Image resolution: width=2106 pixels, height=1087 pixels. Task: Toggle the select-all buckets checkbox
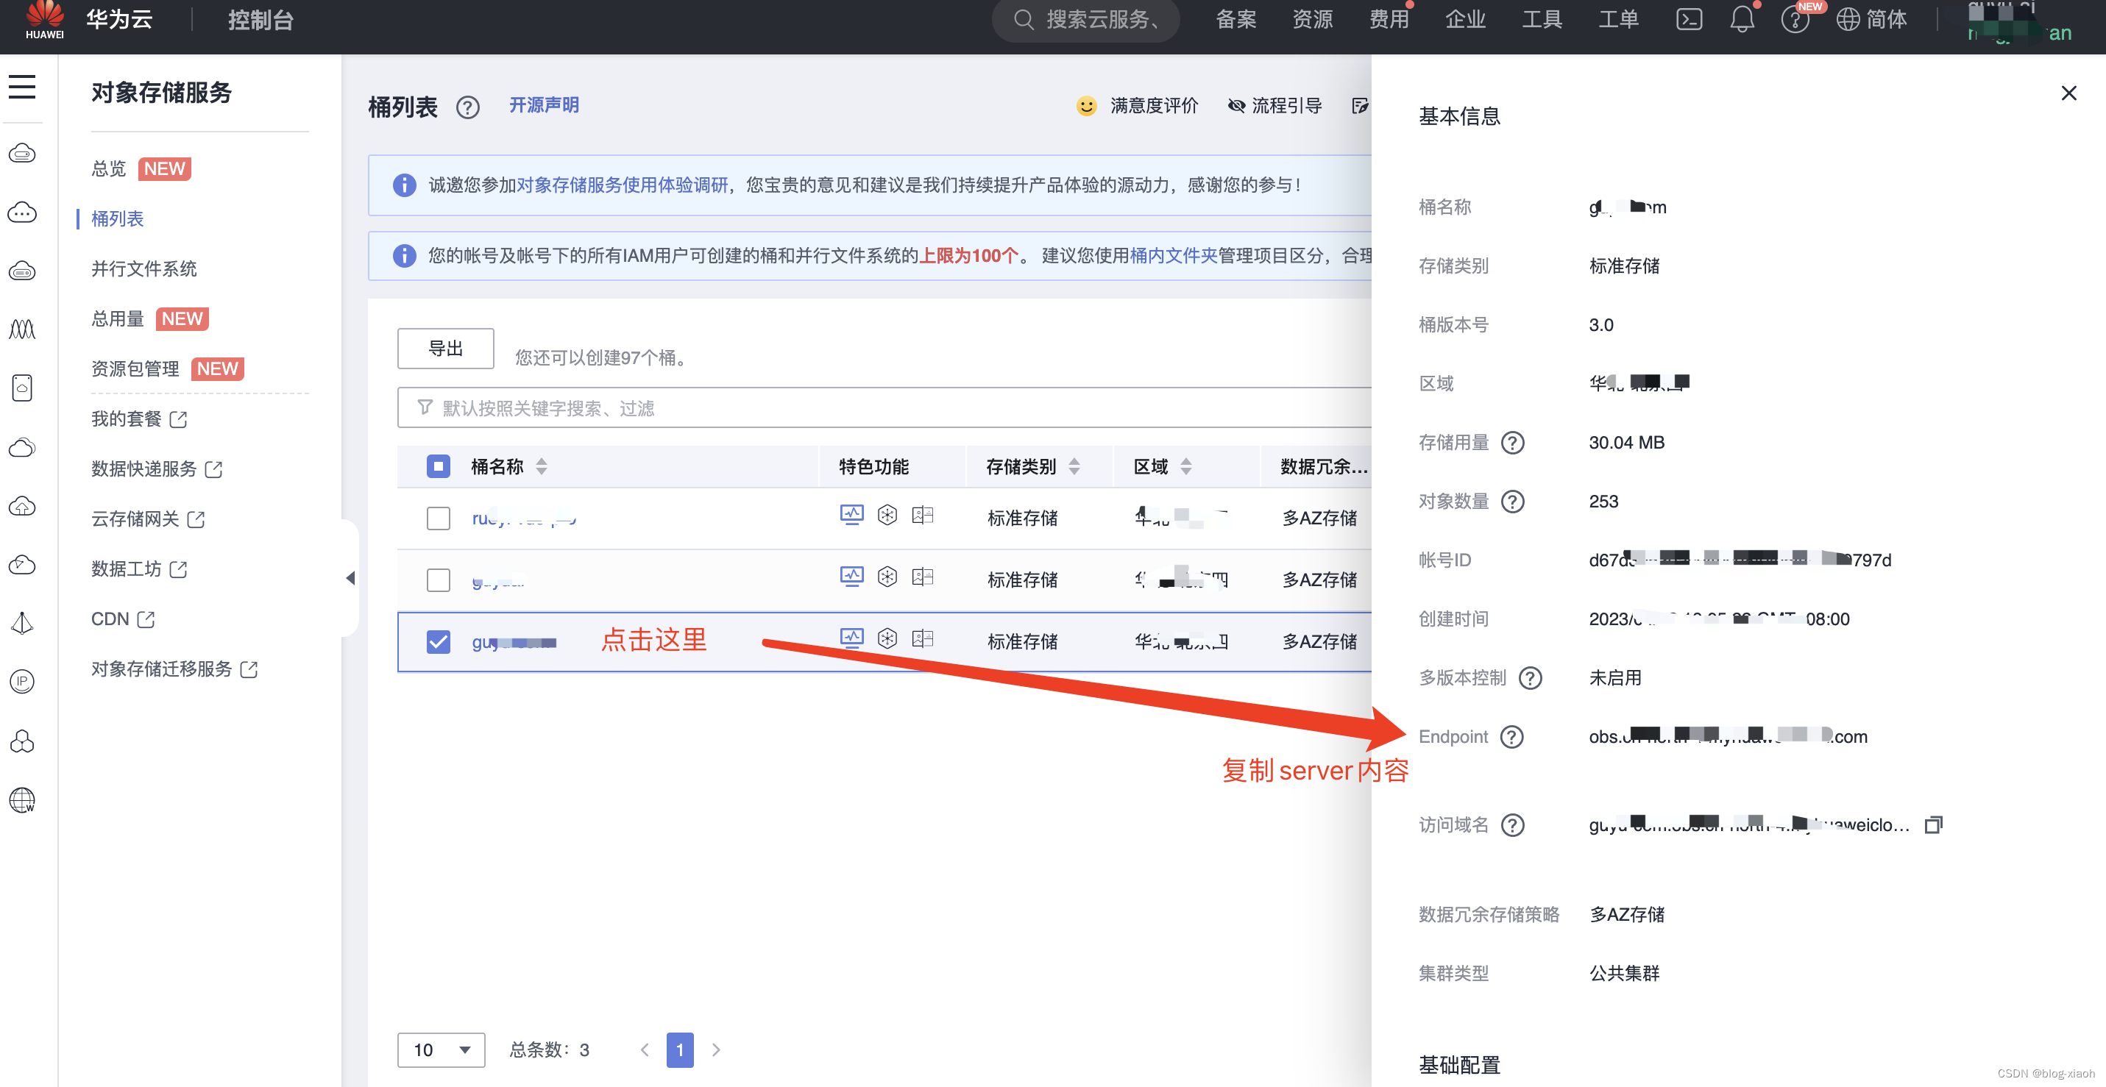pos(439,467)
